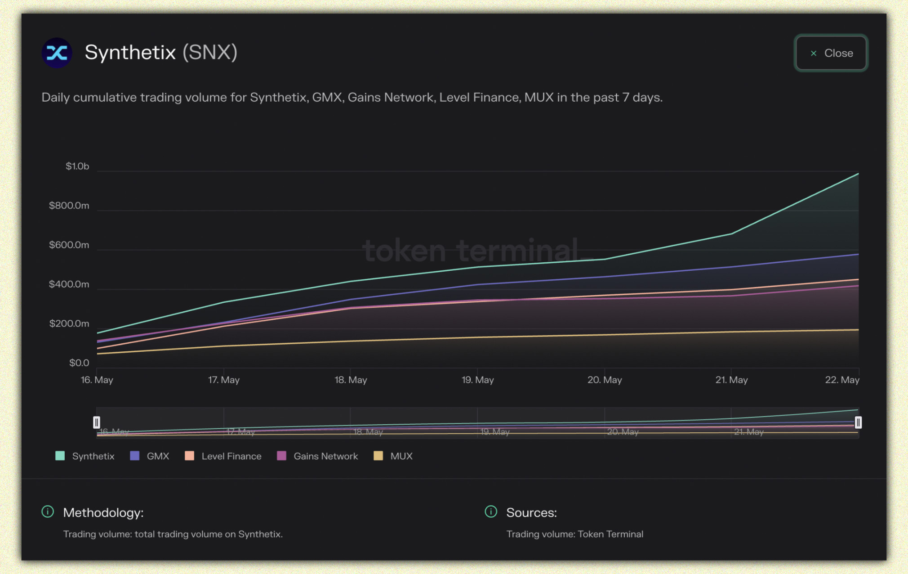This screenshot has height=574, width=908.
Task: Click the Sources info icon
Action: coord(491,512)
